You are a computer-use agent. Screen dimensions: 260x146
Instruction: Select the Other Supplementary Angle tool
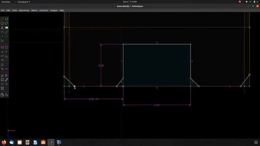click(2, 69)
